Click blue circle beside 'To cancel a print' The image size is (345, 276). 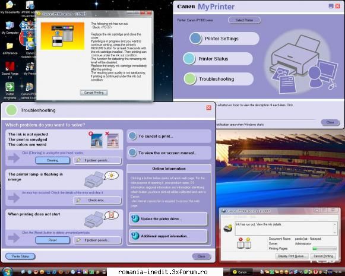point(132,136)
